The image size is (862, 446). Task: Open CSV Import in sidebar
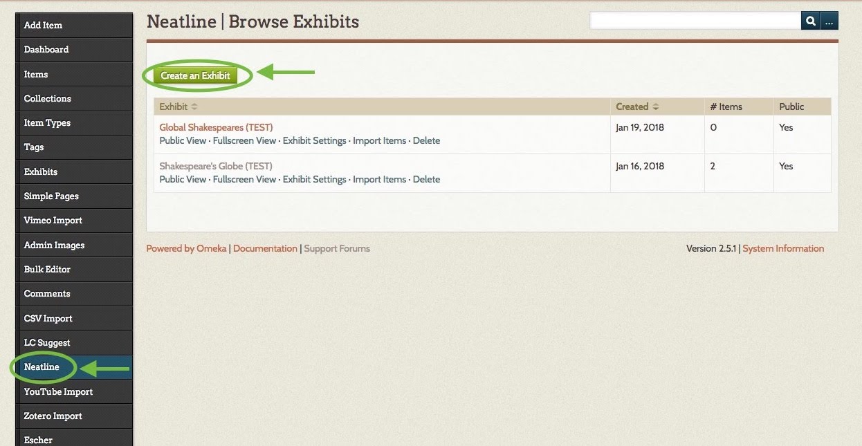[x=74, y=318]
